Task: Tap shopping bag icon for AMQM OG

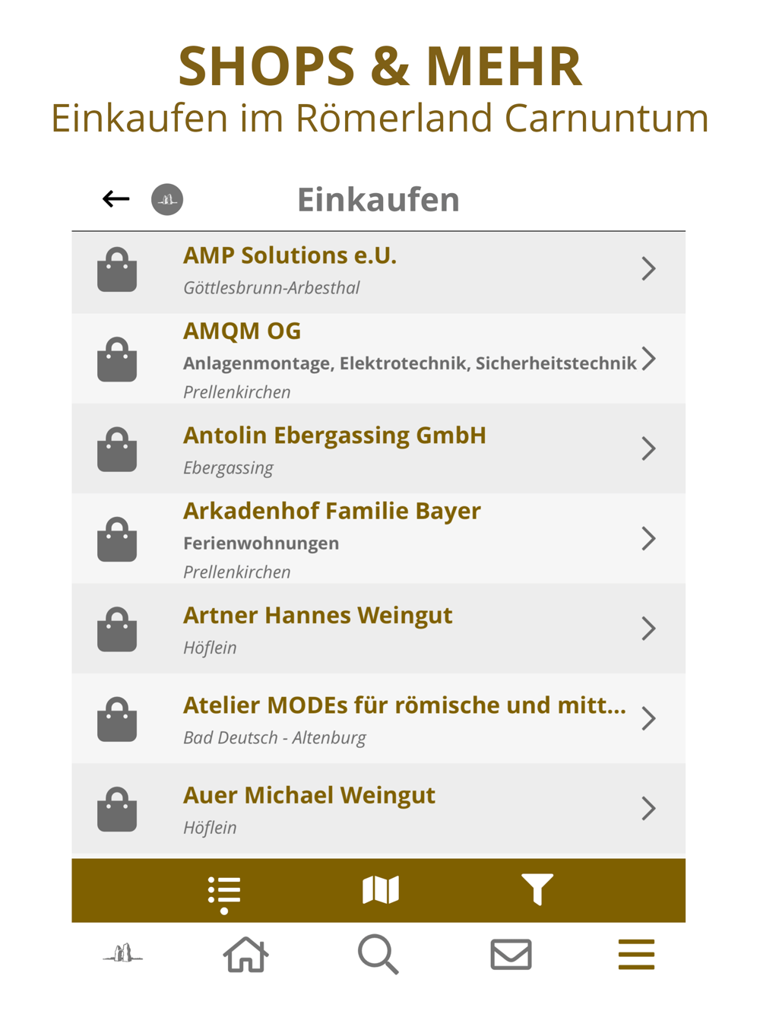Action: tap(117, 359)
